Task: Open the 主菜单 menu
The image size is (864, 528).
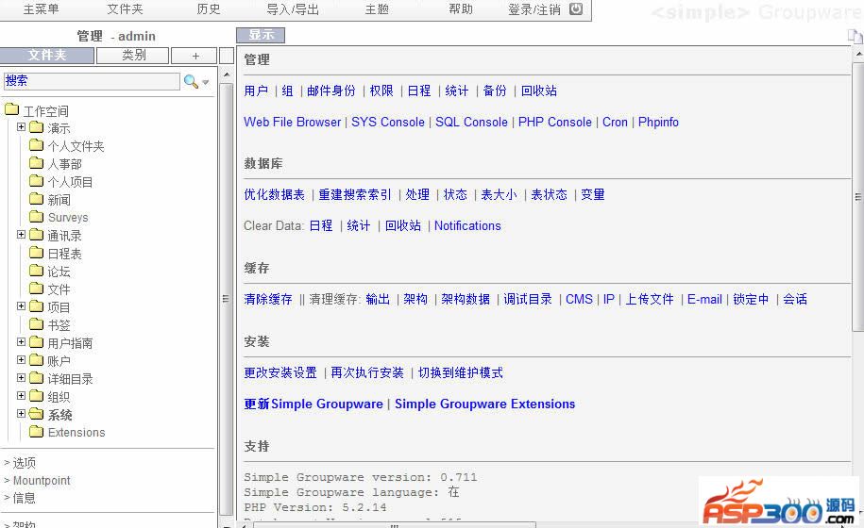Action: click(x=41, y=8)
